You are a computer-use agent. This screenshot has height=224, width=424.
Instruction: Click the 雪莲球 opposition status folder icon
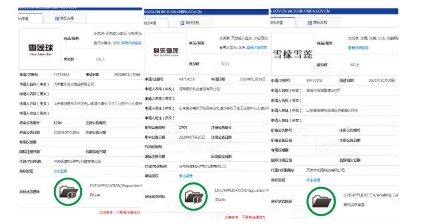[x=68, y=191]
